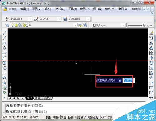Select the Polyline tool
Image resolution: width=156 pixels, height=121 pixels.
4,43
